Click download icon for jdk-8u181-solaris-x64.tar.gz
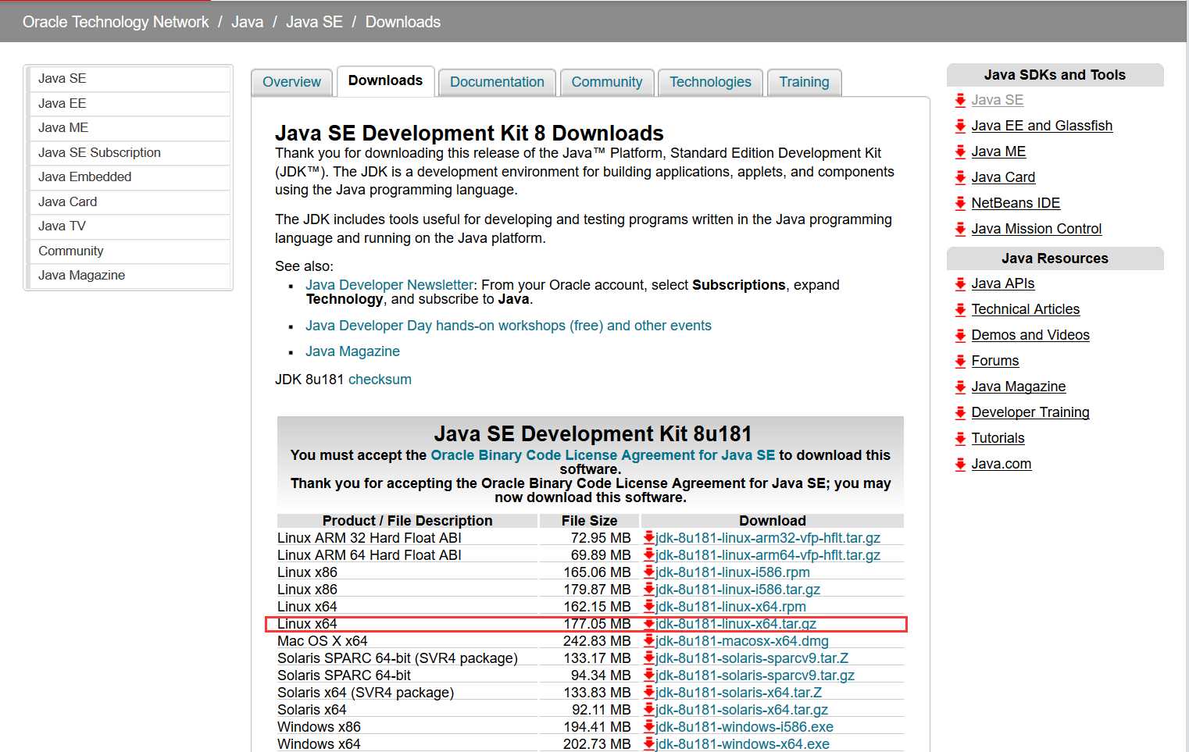The height and width of the screenshot is (752, 1189). coord(648,709)
